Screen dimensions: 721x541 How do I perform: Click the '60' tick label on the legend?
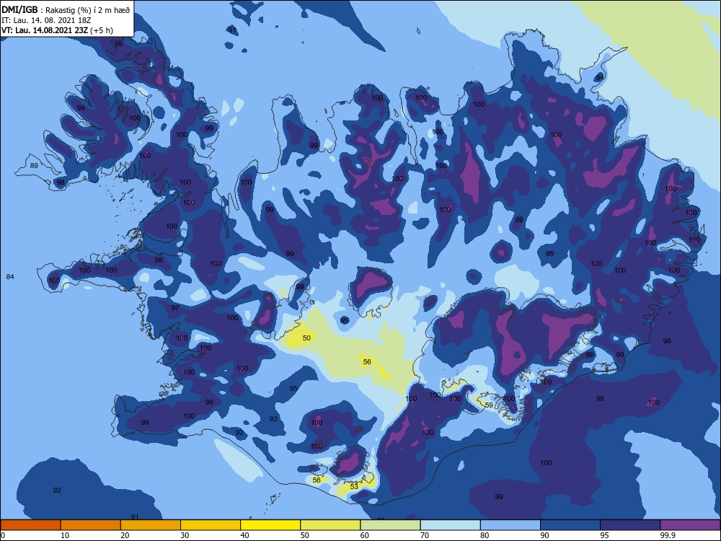click(365, 535)
